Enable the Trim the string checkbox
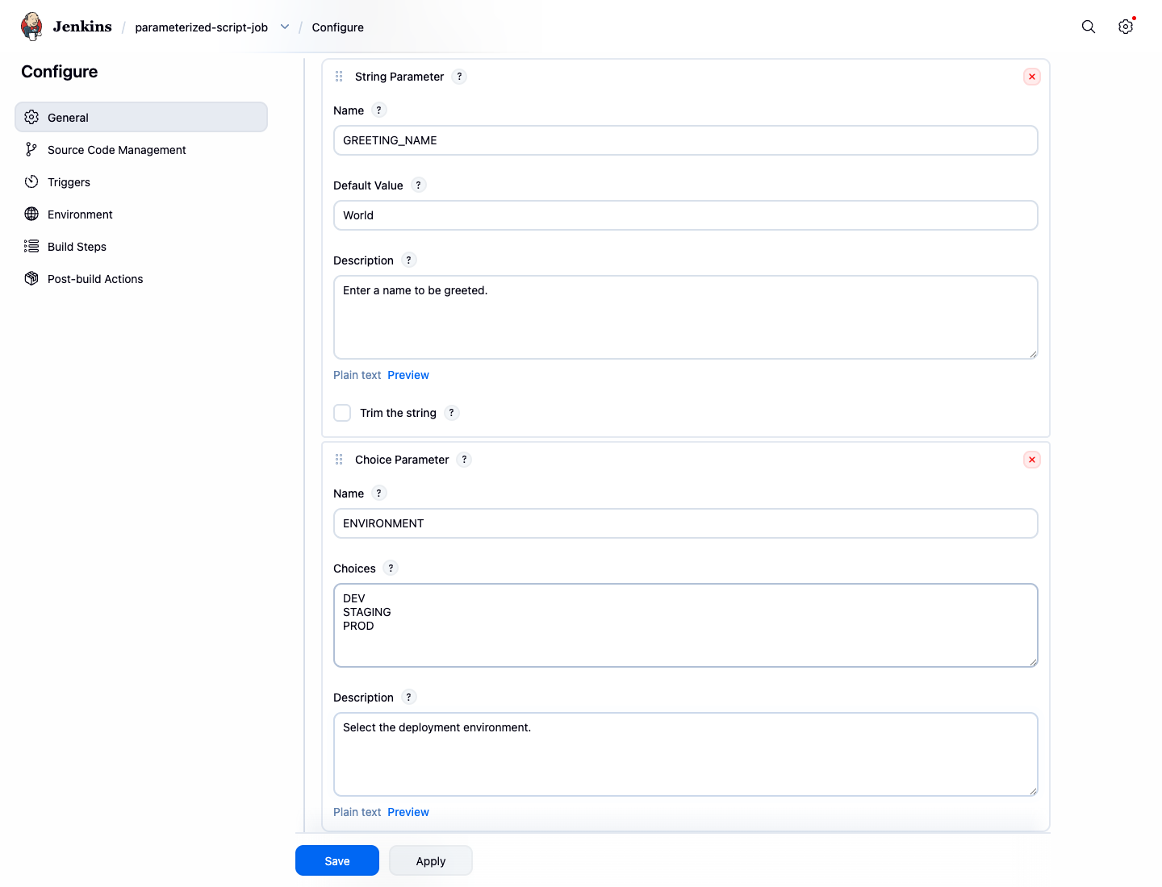The image size is (1162, 887). click(x=342, y=413)
